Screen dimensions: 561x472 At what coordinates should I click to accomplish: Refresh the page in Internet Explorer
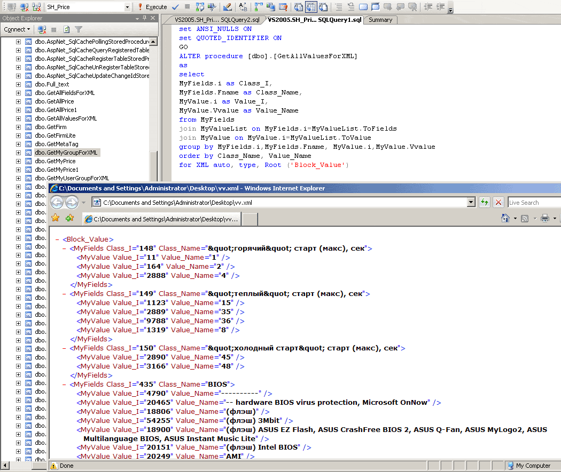point(485,203)
